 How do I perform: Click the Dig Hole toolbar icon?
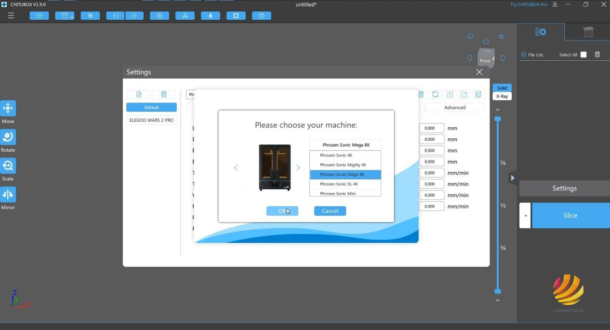(236, 15)
